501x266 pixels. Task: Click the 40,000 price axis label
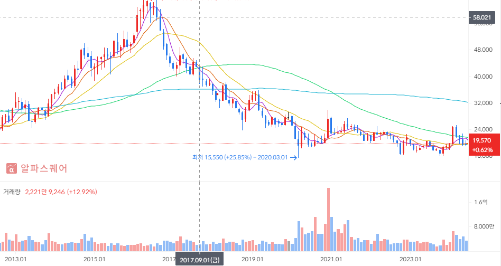[483, 77]
